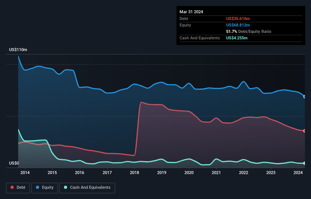Click the Debt row label in tooltip

point(184,19)
